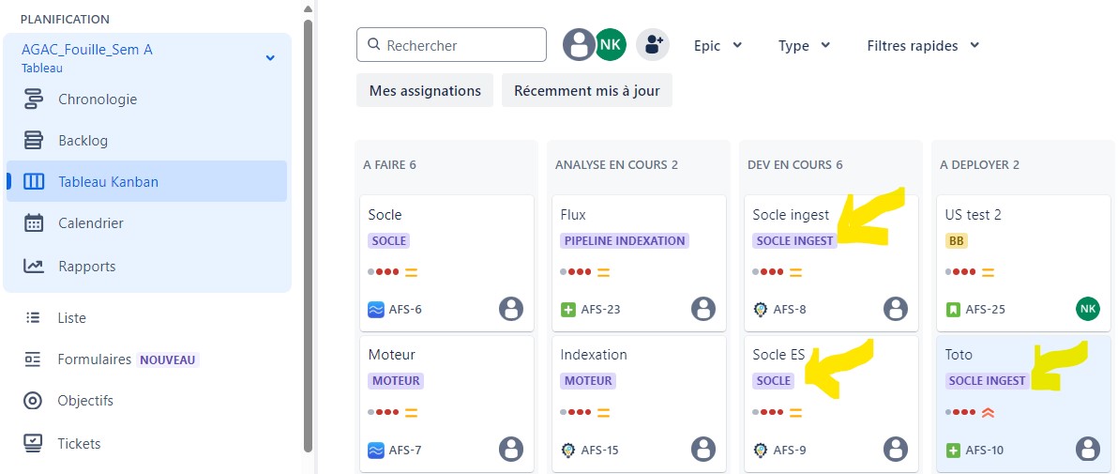Click the AFS-10 green plus type icon
This screenshot has width=1118, height=474.
tap(953, 451)
